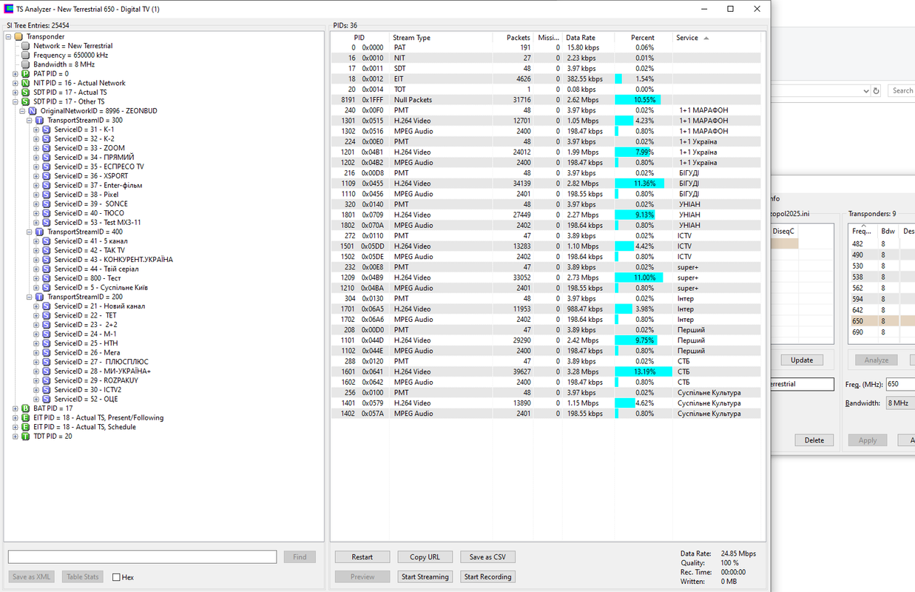
Task: Click the S icon of ServiceID = 41 - 5 канал
Action: click(x=47, y=241)
